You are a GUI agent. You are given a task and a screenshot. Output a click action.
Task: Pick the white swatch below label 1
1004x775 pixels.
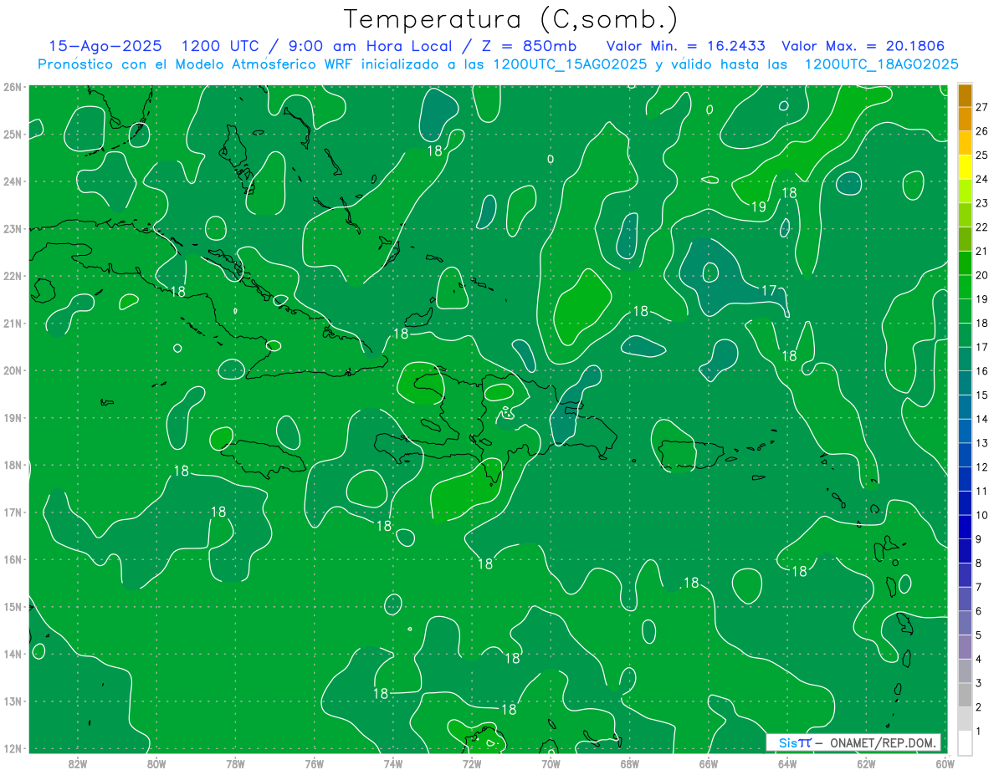[x=965, y=742]
